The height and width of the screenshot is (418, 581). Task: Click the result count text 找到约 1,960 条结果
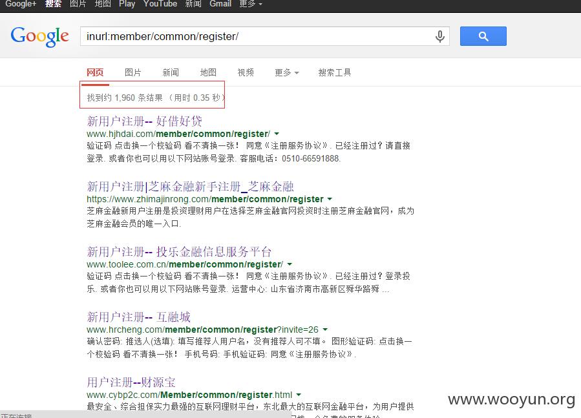point(125,98)
